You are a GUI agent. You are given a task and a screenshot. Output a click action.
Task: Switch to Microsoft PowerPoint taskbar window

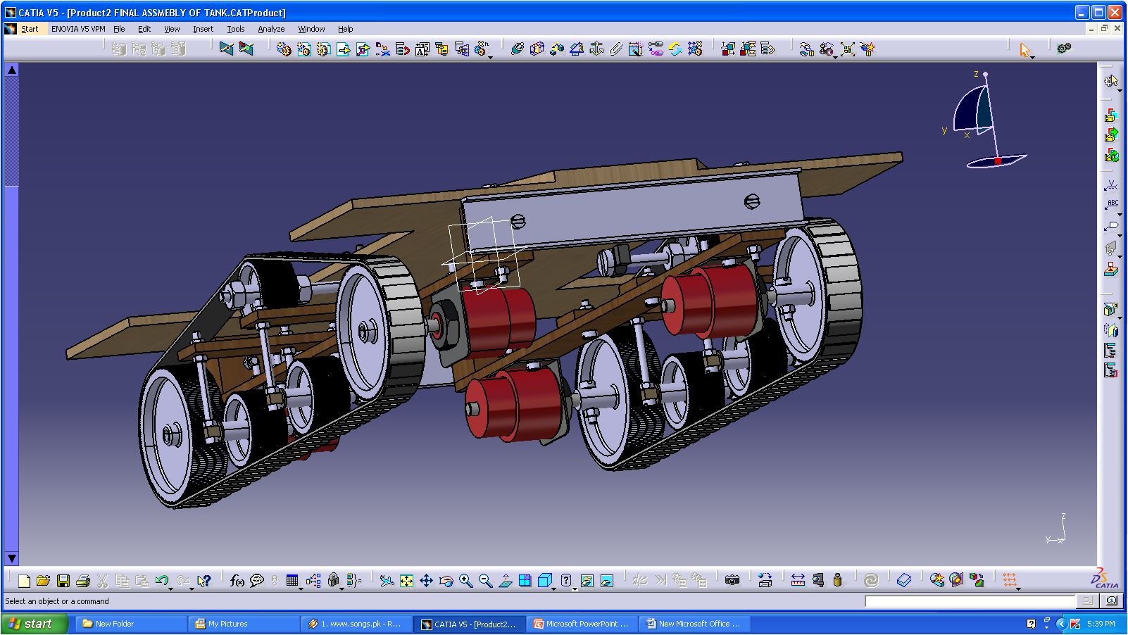(581, 624)
